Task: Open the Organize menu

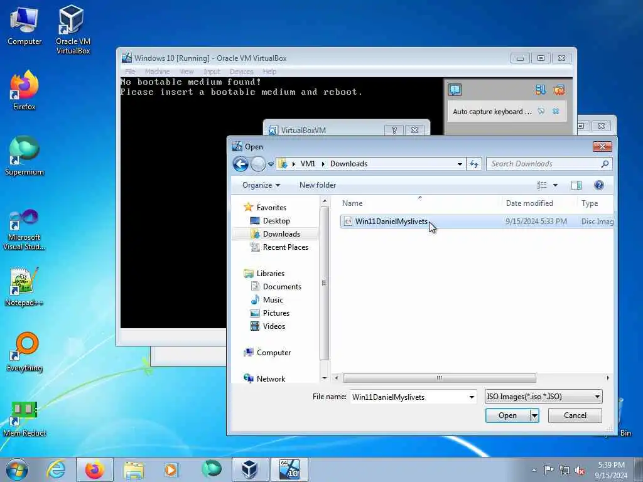Action: coord(261,185)
